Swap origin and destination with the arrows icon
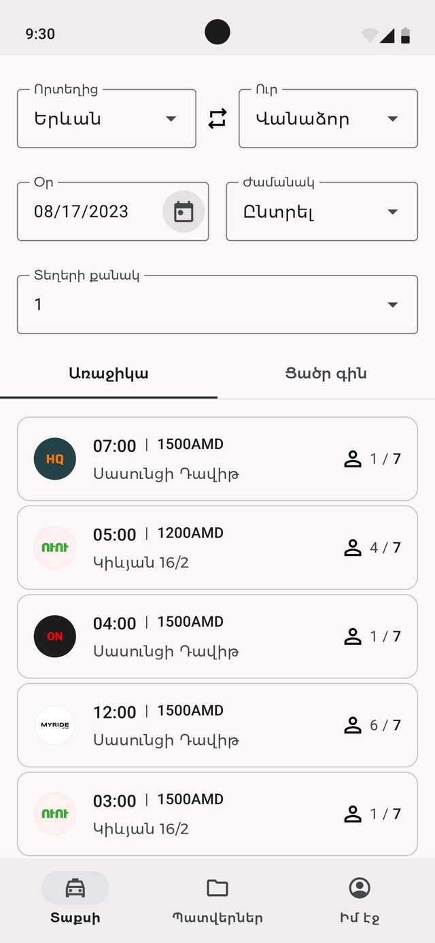Viewport: 435px width, 943px height. [217, 119]
